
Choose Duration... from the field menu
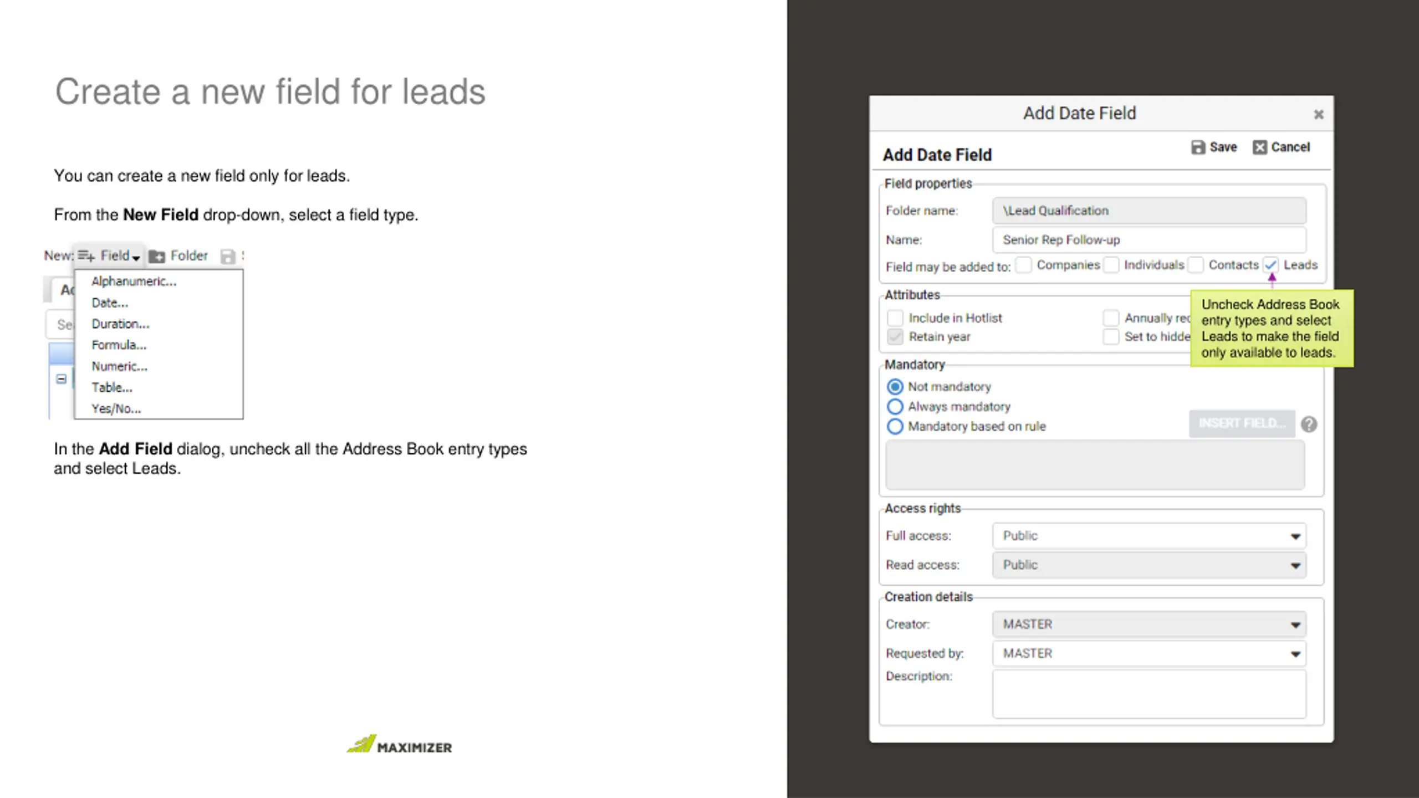pyautogui.click(x=120, y=324)
